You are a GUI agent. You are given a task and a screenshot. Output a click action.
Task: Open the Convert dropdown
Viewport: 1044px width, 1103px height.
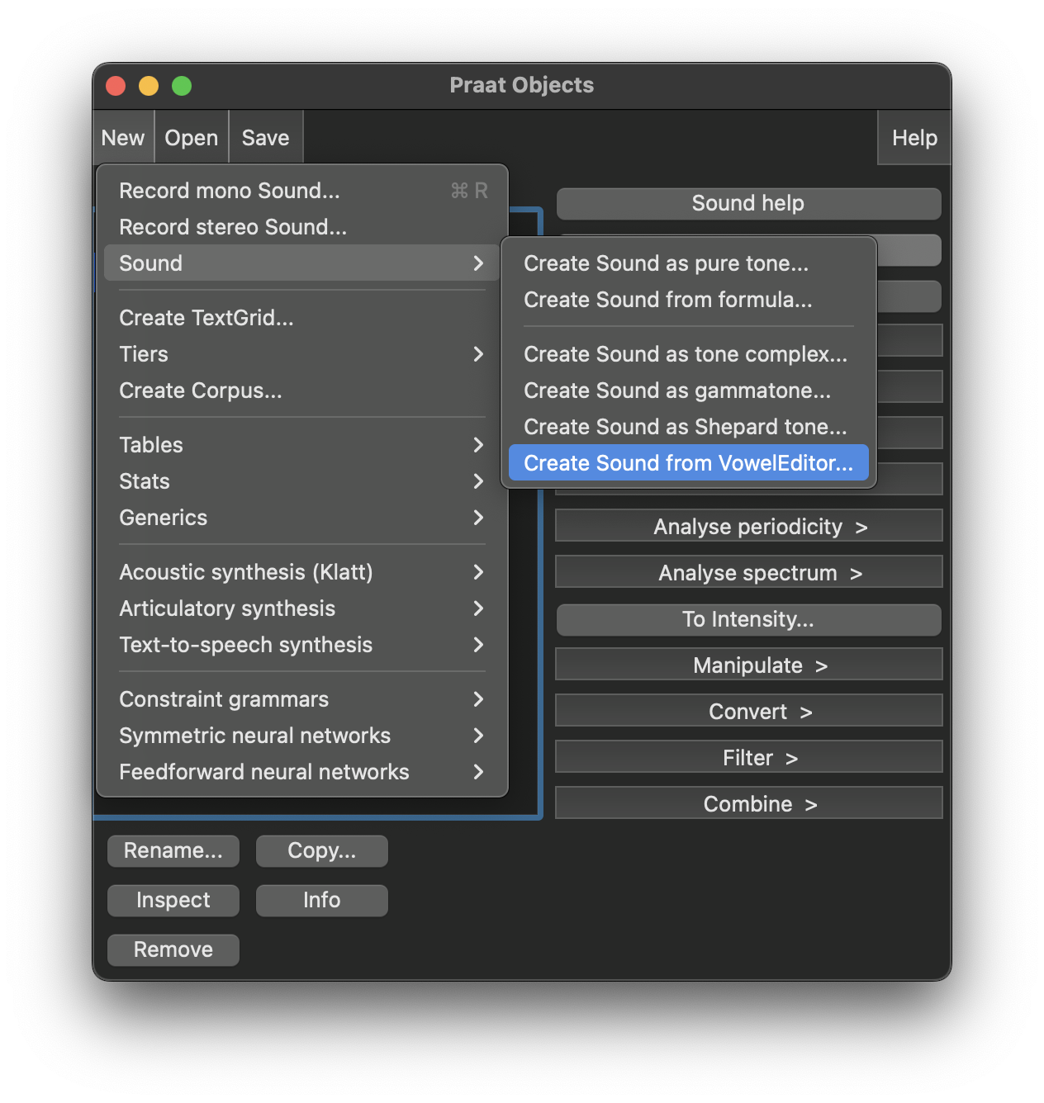(x=748, y=711)
